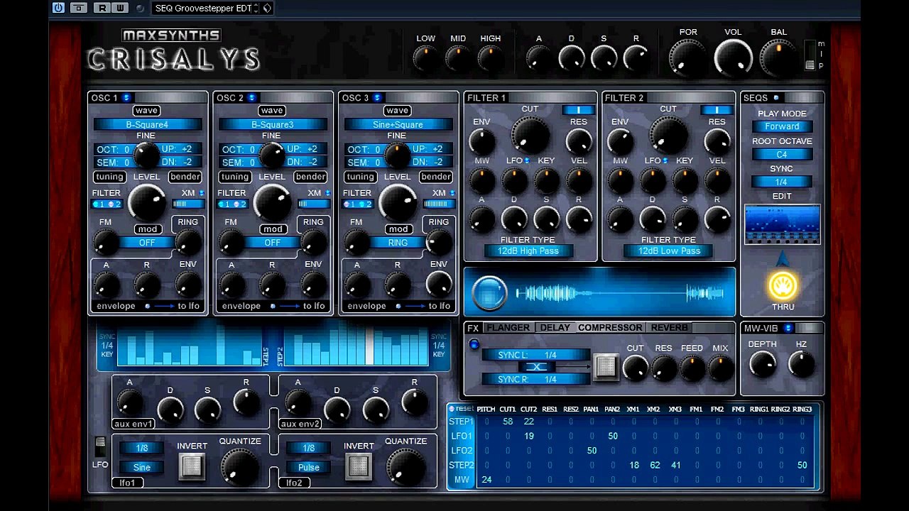Toggle the MW-VIB enable LED
Screen dimensions: 909x511
pyautogui.click(x=788, y=328)
